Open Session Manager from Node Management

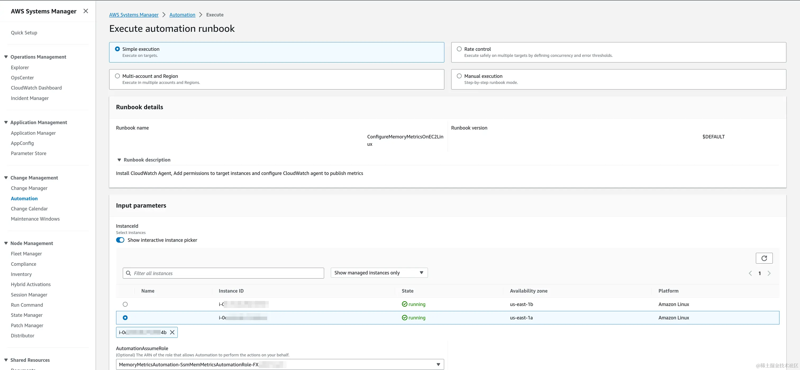pyautogui.click(x=29, y=295)
